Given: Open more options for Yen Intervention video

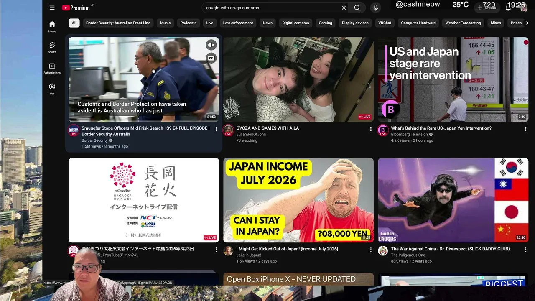Looking at the screenshot, I should (x=525, y=129).
